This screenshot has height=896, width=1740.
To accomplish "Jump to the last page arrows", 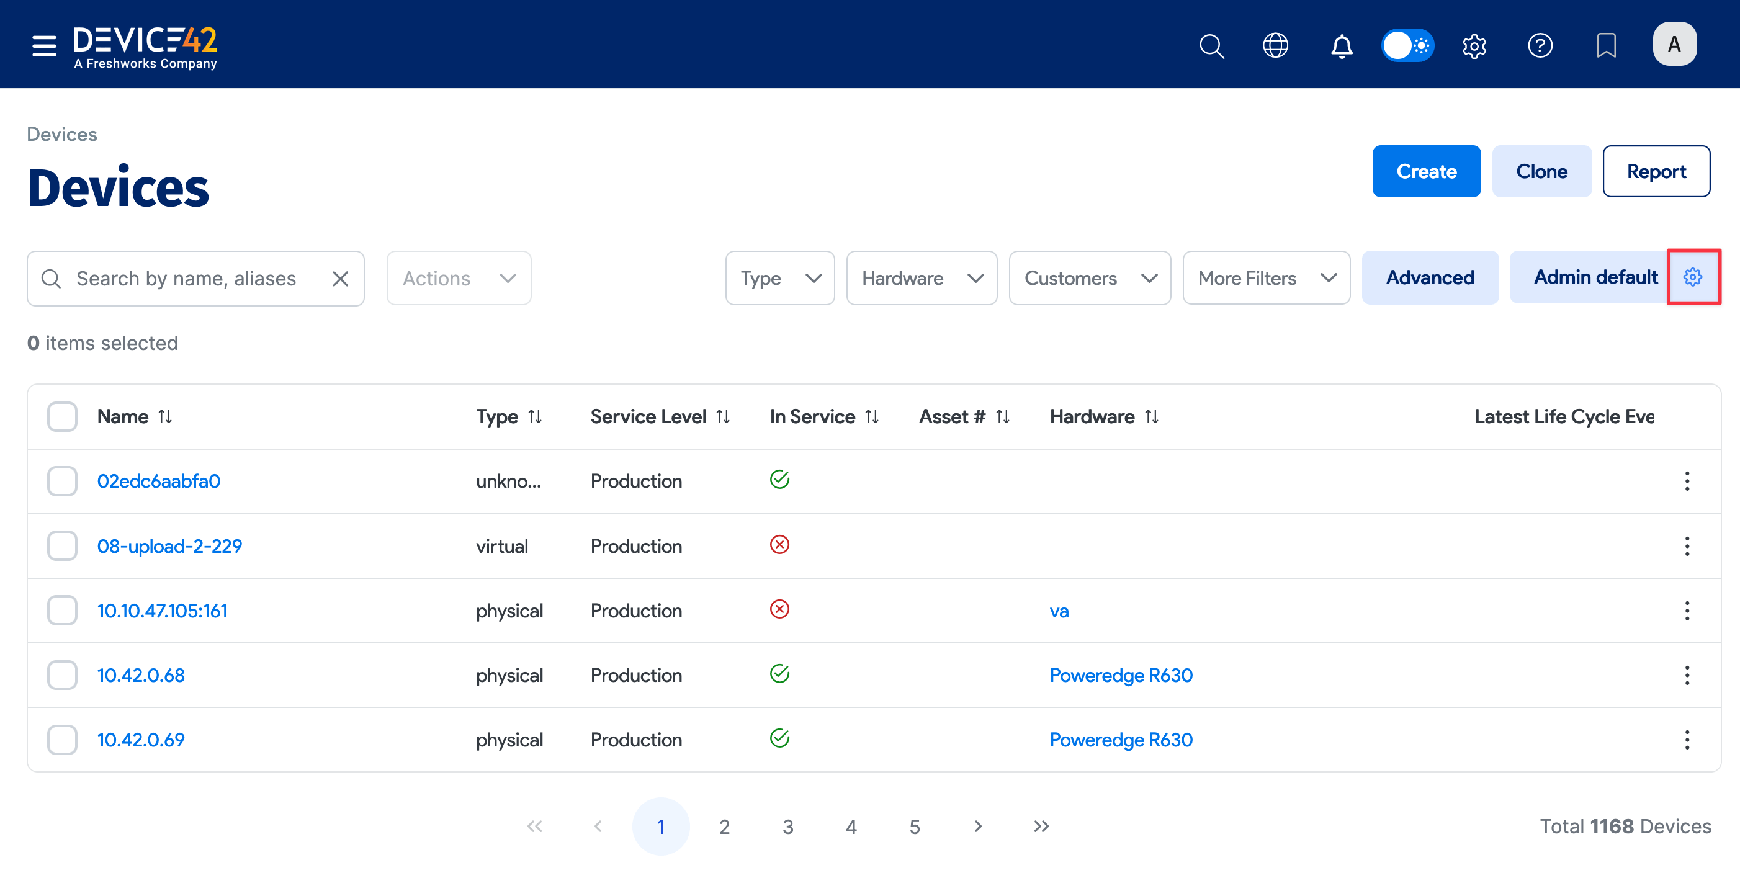I will 1041,827.
